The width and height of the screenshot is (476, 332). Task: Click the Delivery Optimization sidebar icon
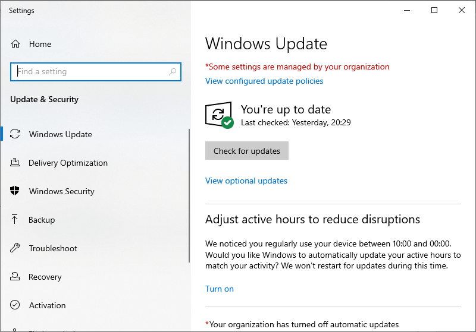15,163
